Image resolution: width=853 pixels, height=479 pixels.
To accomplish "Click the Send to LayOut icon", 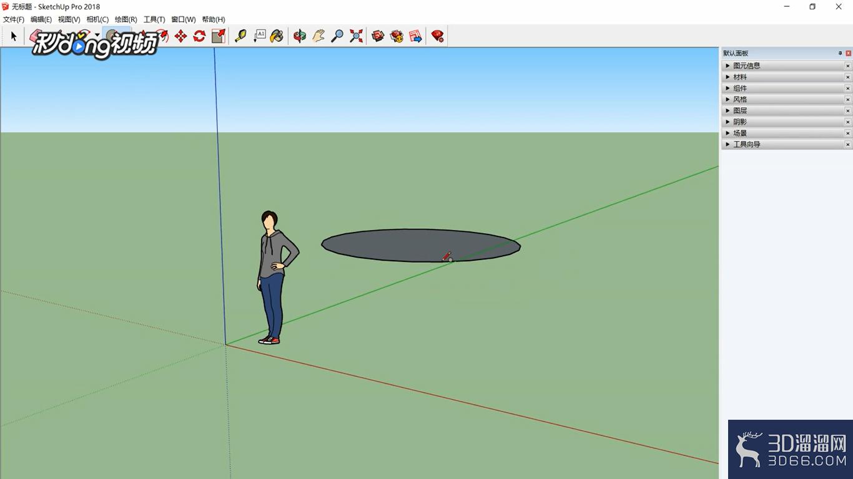I will tap(415, 36).
